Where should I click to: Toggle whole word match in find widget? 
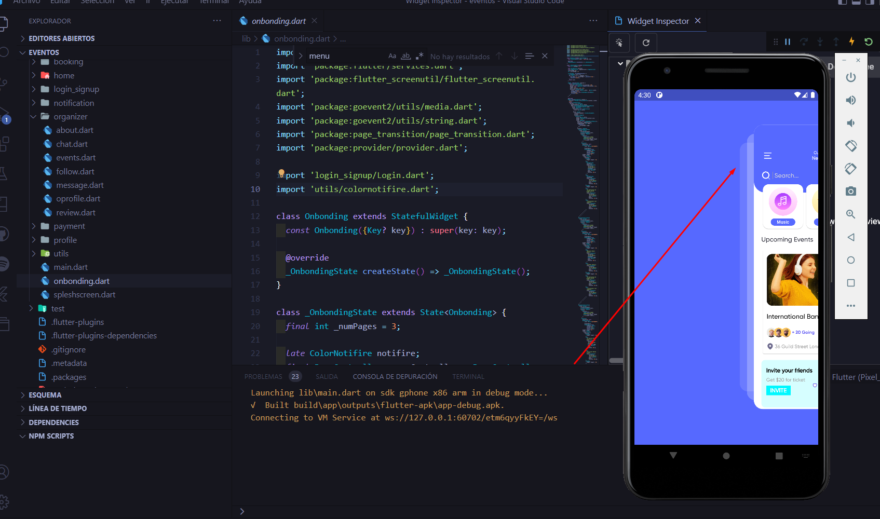[406, 56]
